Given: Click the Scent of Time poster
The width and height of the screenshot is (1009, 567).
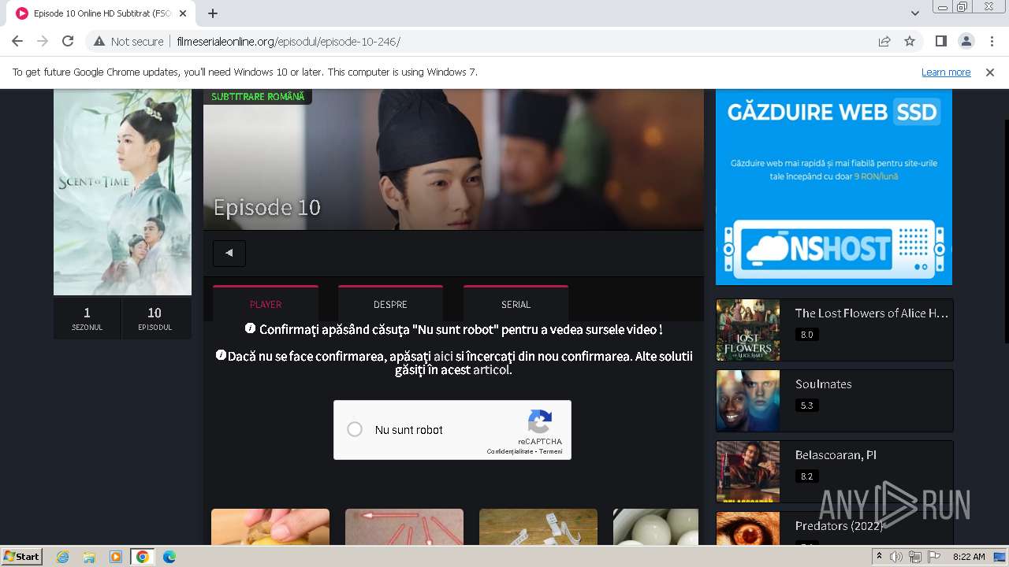Looking at the screenshot, I should pos(122,192).
